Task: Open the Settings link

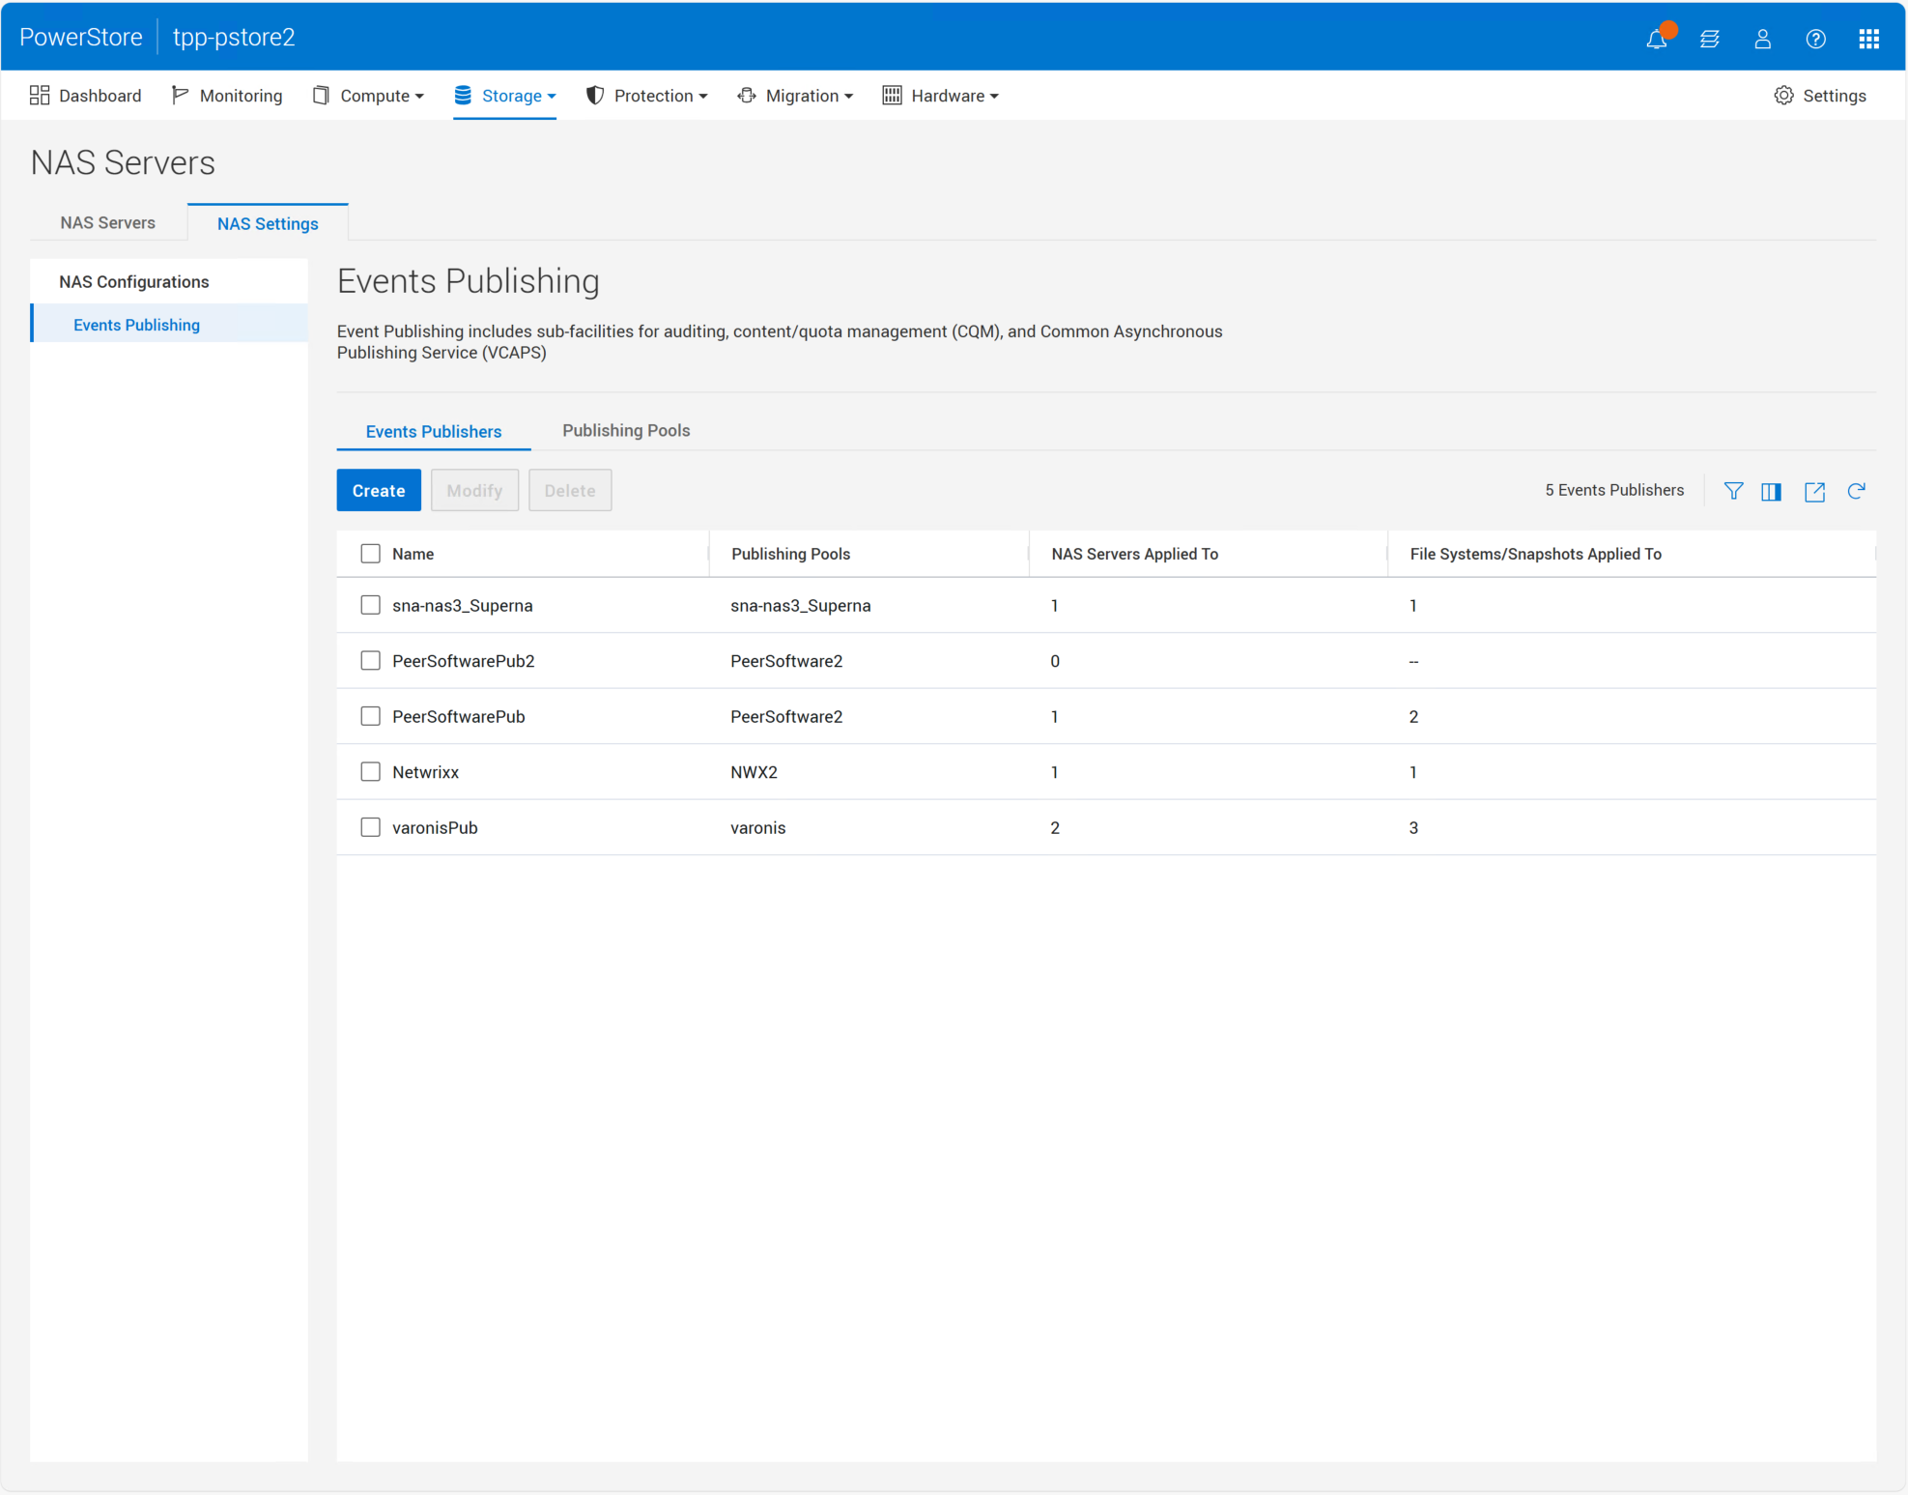Action: pyautogui.click(x=1820, y=96)
